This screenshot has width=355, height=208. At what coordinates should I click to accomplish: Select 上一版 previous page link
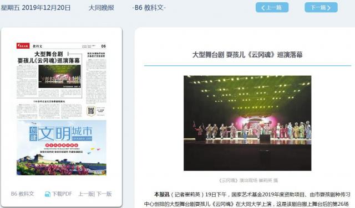pos(86,194)
